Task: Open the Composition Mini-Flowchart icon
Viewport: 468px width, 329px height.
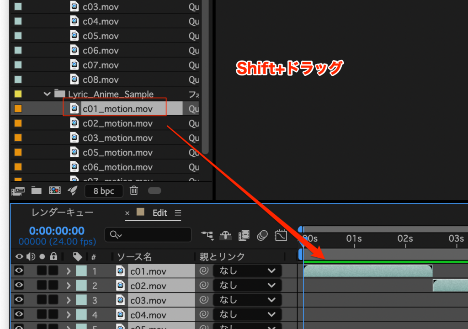Action: 207,235
